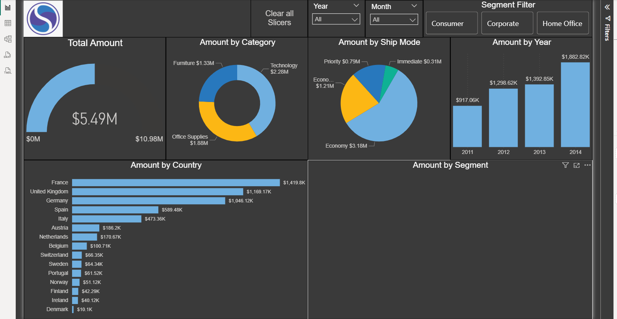Viewport: 617px width, 319px height.
Task: Select the Spain bar
Action: click(x=115, y=210)
